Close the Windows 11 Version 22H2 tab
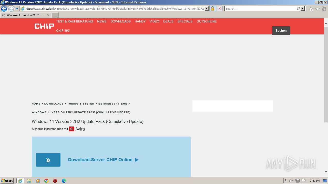This screenshot has height=184, width=328. click(48, 15)
